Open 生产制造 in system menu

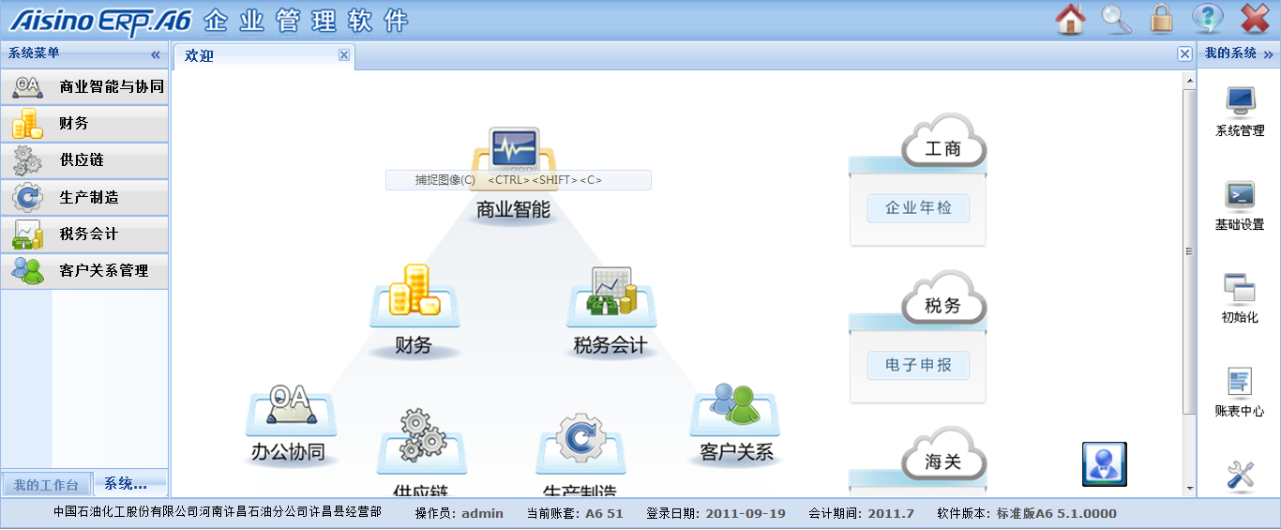84,197
